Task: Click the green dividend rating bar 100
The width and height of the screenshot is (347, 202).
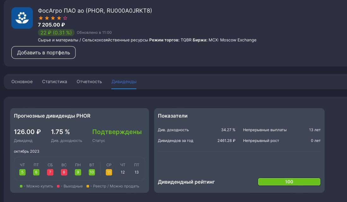Action: click(x=289, y=182)
